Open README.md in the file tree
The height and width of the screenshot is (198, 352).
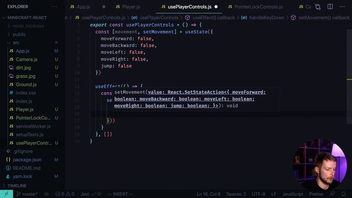click(x=26, y=168)
